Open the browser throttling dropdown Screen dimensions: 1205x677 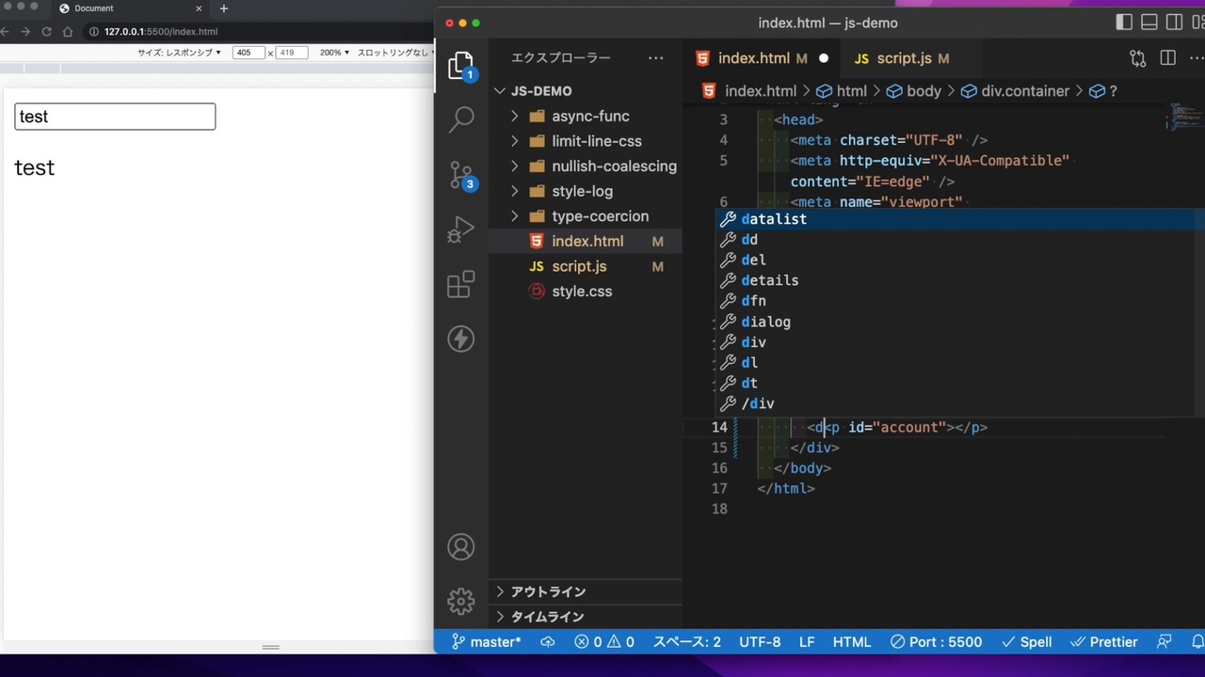394,53
